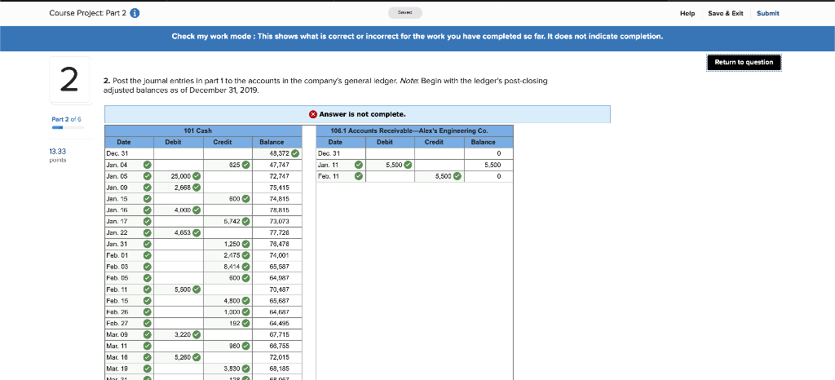The width and height of the screenshot is (835, 380).
Task: Click the Accounts Receivable Jan. 11 balance 5,500 cell
Action: pos(489,165)
